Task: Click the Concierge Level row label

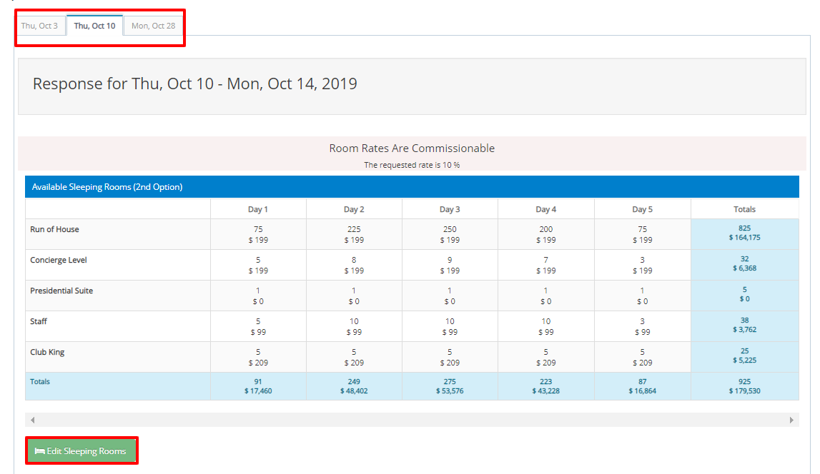Action: [58, 260]
